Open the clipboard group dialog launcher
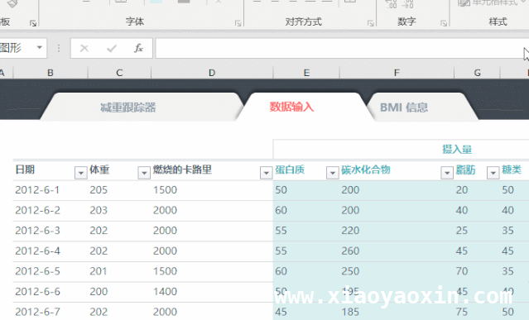The width and height of the screenshot is (529, 320). coord(33,23)
